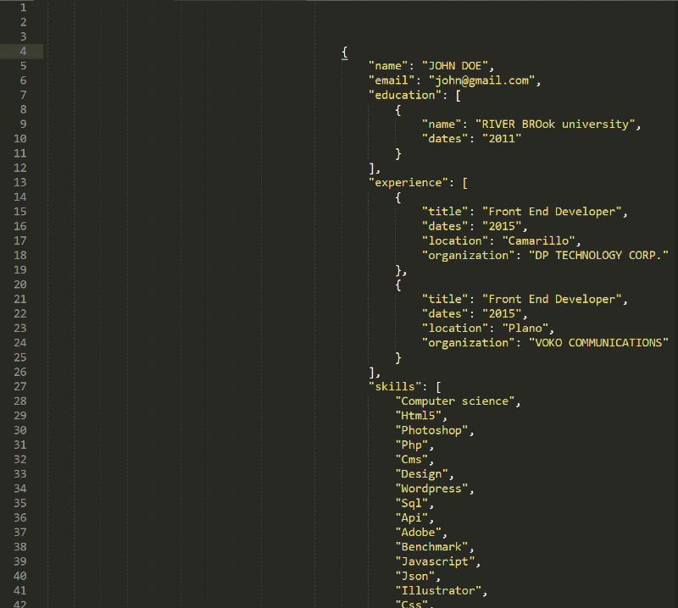Click "RIVER BROok university" string

click(555, 124)
